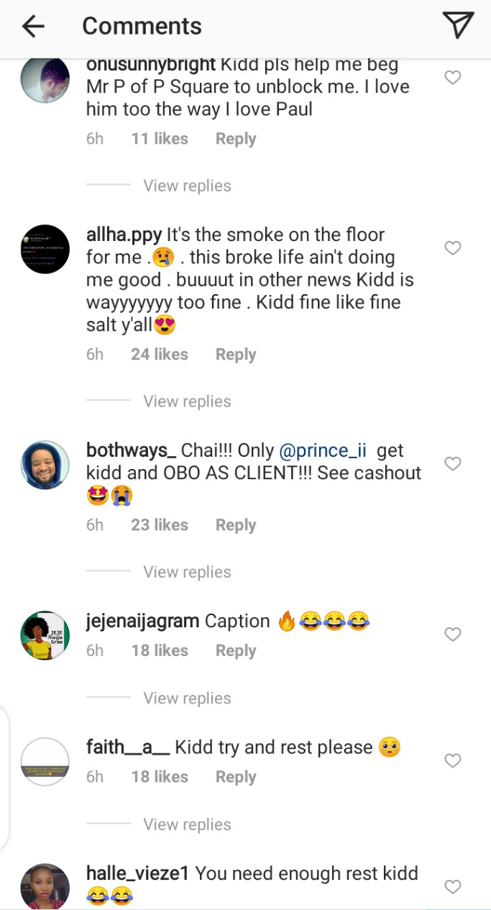Open jejenaijagram's profile avatar

pyautogui.click(x=45, y=635)
